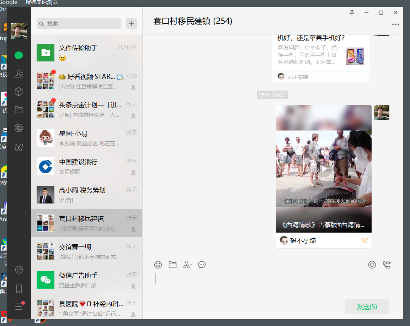Click the 搜索 search field
This screenshot has height=326, width=410.
click(79, 24)
